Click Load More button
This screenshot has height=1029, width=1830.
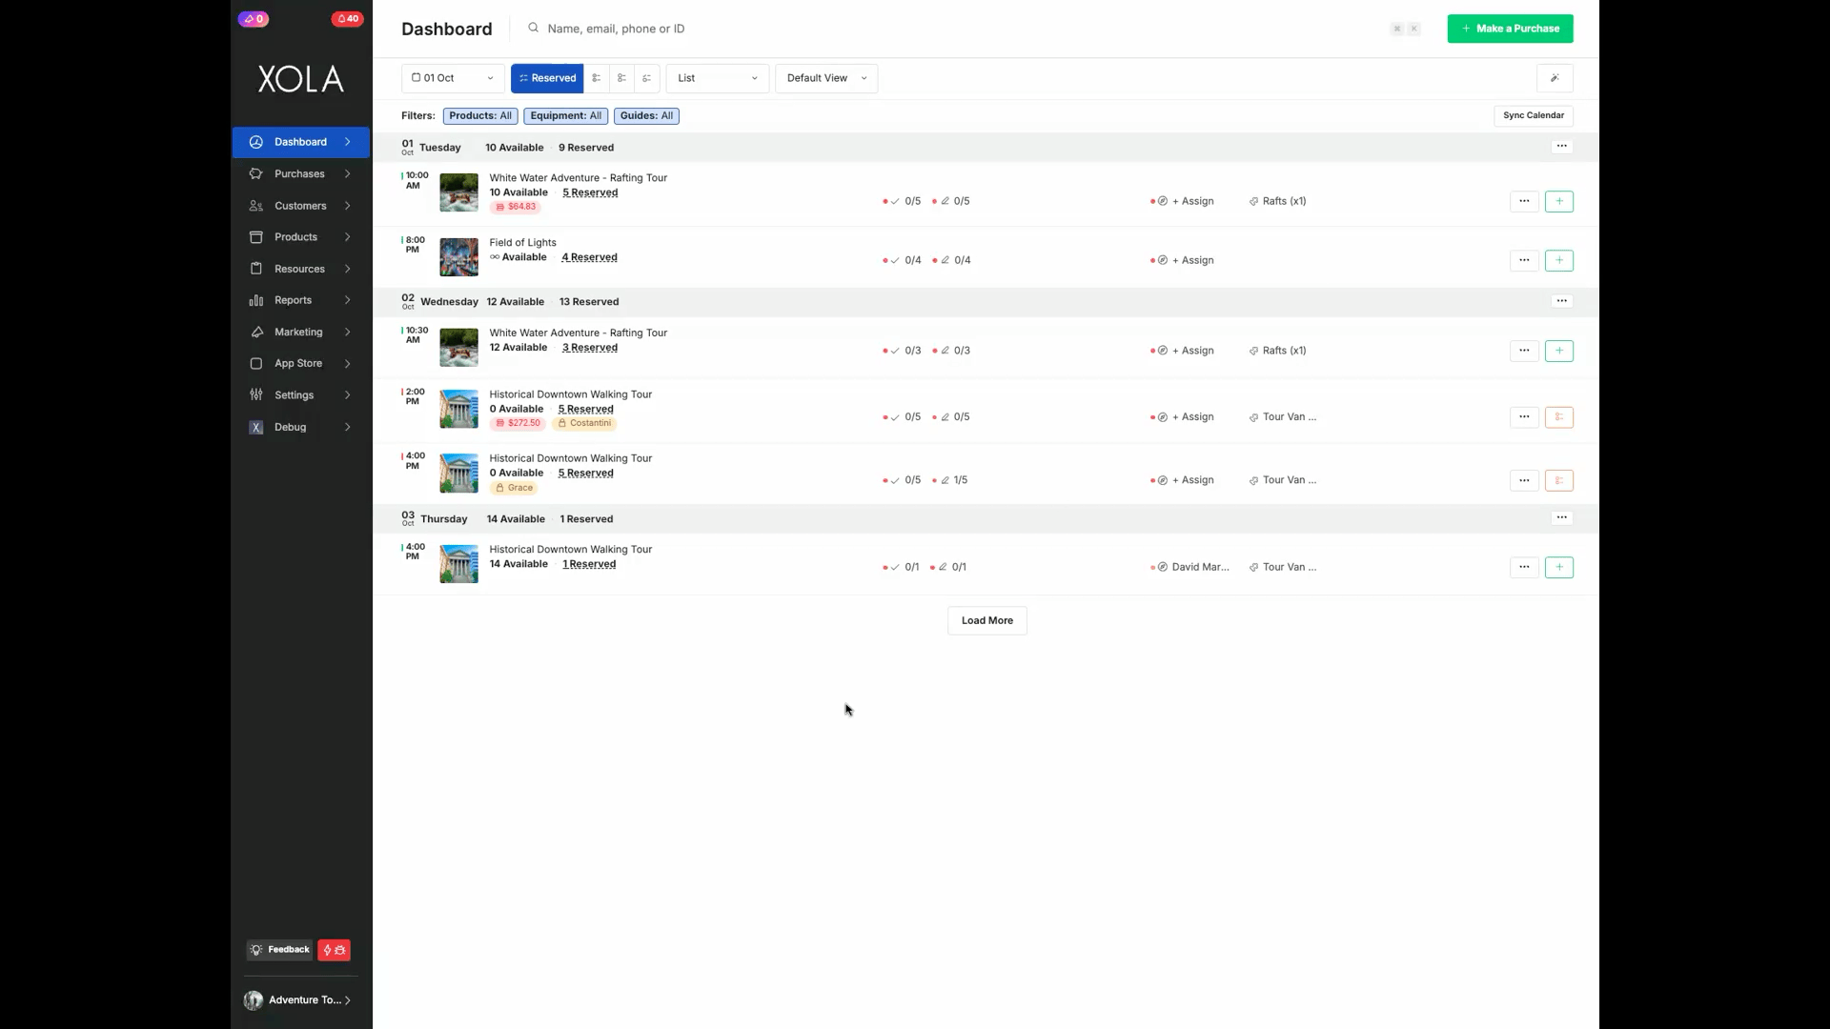(x=987, y=620)
